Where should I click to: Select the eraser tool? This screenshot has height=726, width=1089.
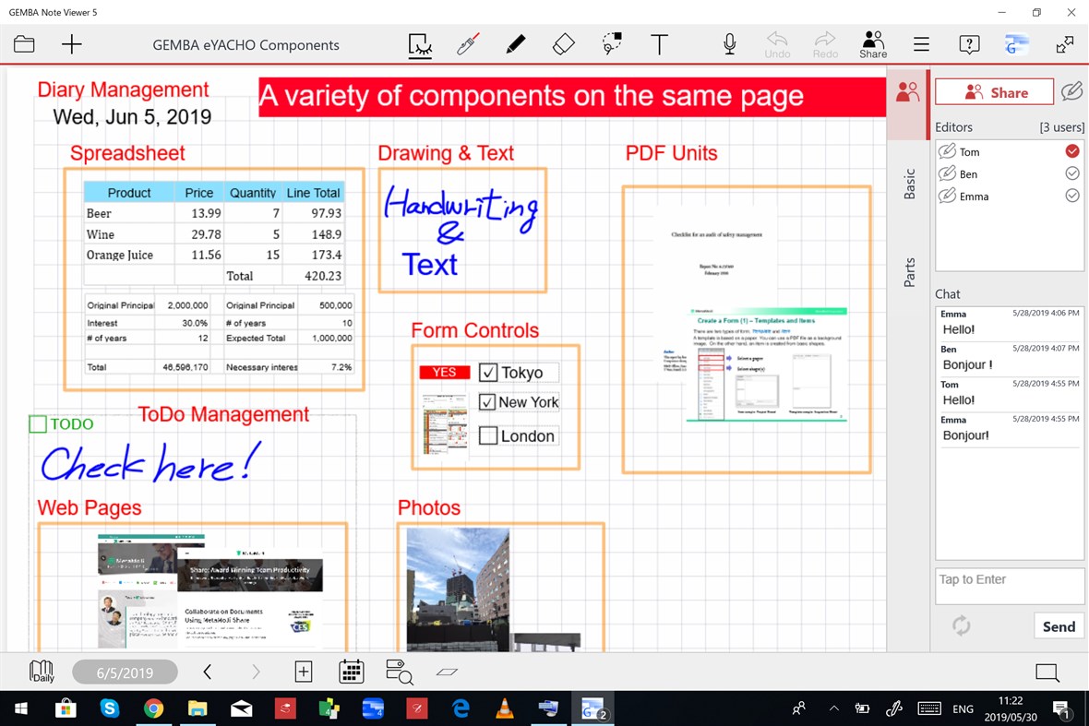[563, 43]
